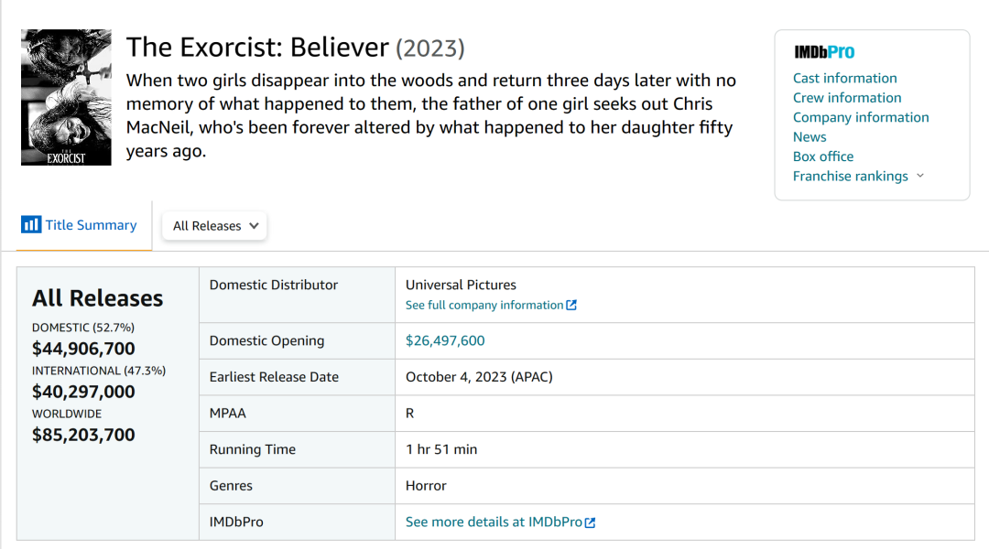Click external link icon after IMDbPro details link
The width and height of the screenshot is (989, 549).
click(591, 522)
